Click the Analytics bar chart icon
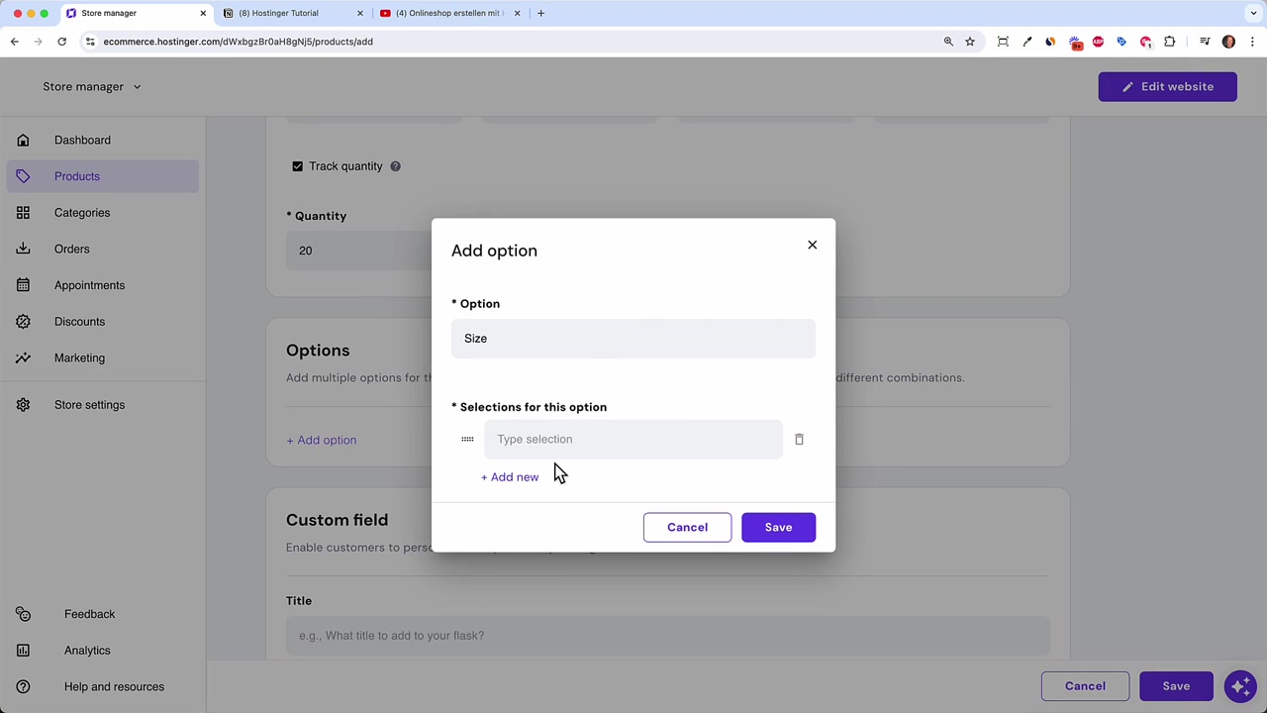 [x=23, y=651]
